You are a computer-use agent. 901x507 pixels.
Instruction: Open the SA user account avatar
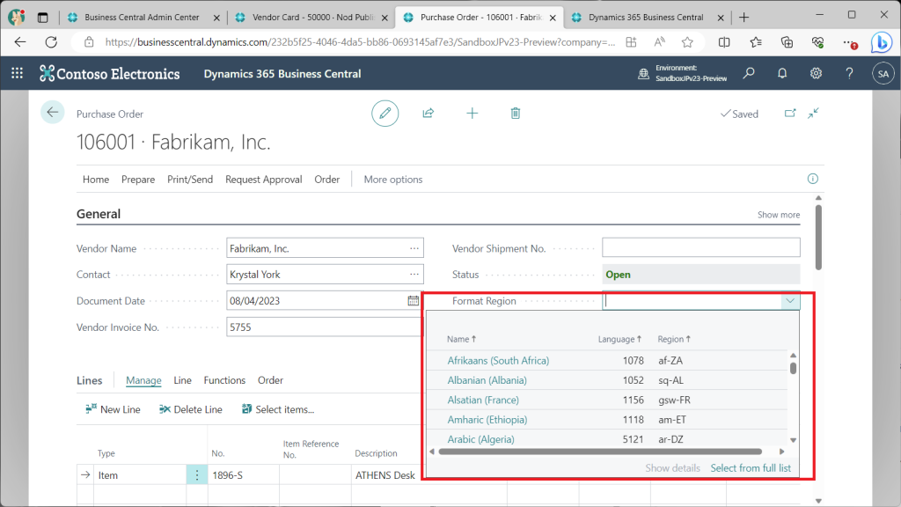pos(883,74)
